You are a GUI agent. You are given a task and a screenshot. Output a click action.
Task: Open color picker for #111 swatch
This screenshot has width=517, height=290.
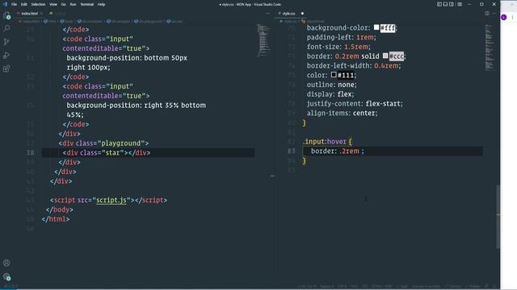(x=334, y=75)
